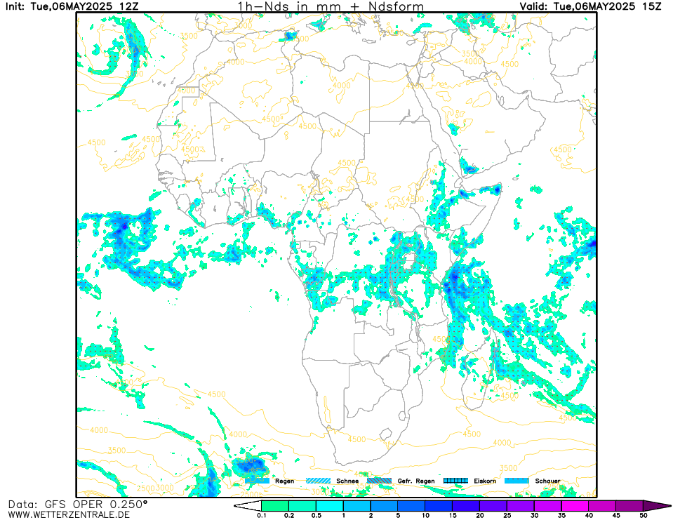This screenshot has width=673, height=520.
Task: Pick the color segment between 0.2 and 0.5
Action: point(302,506)
